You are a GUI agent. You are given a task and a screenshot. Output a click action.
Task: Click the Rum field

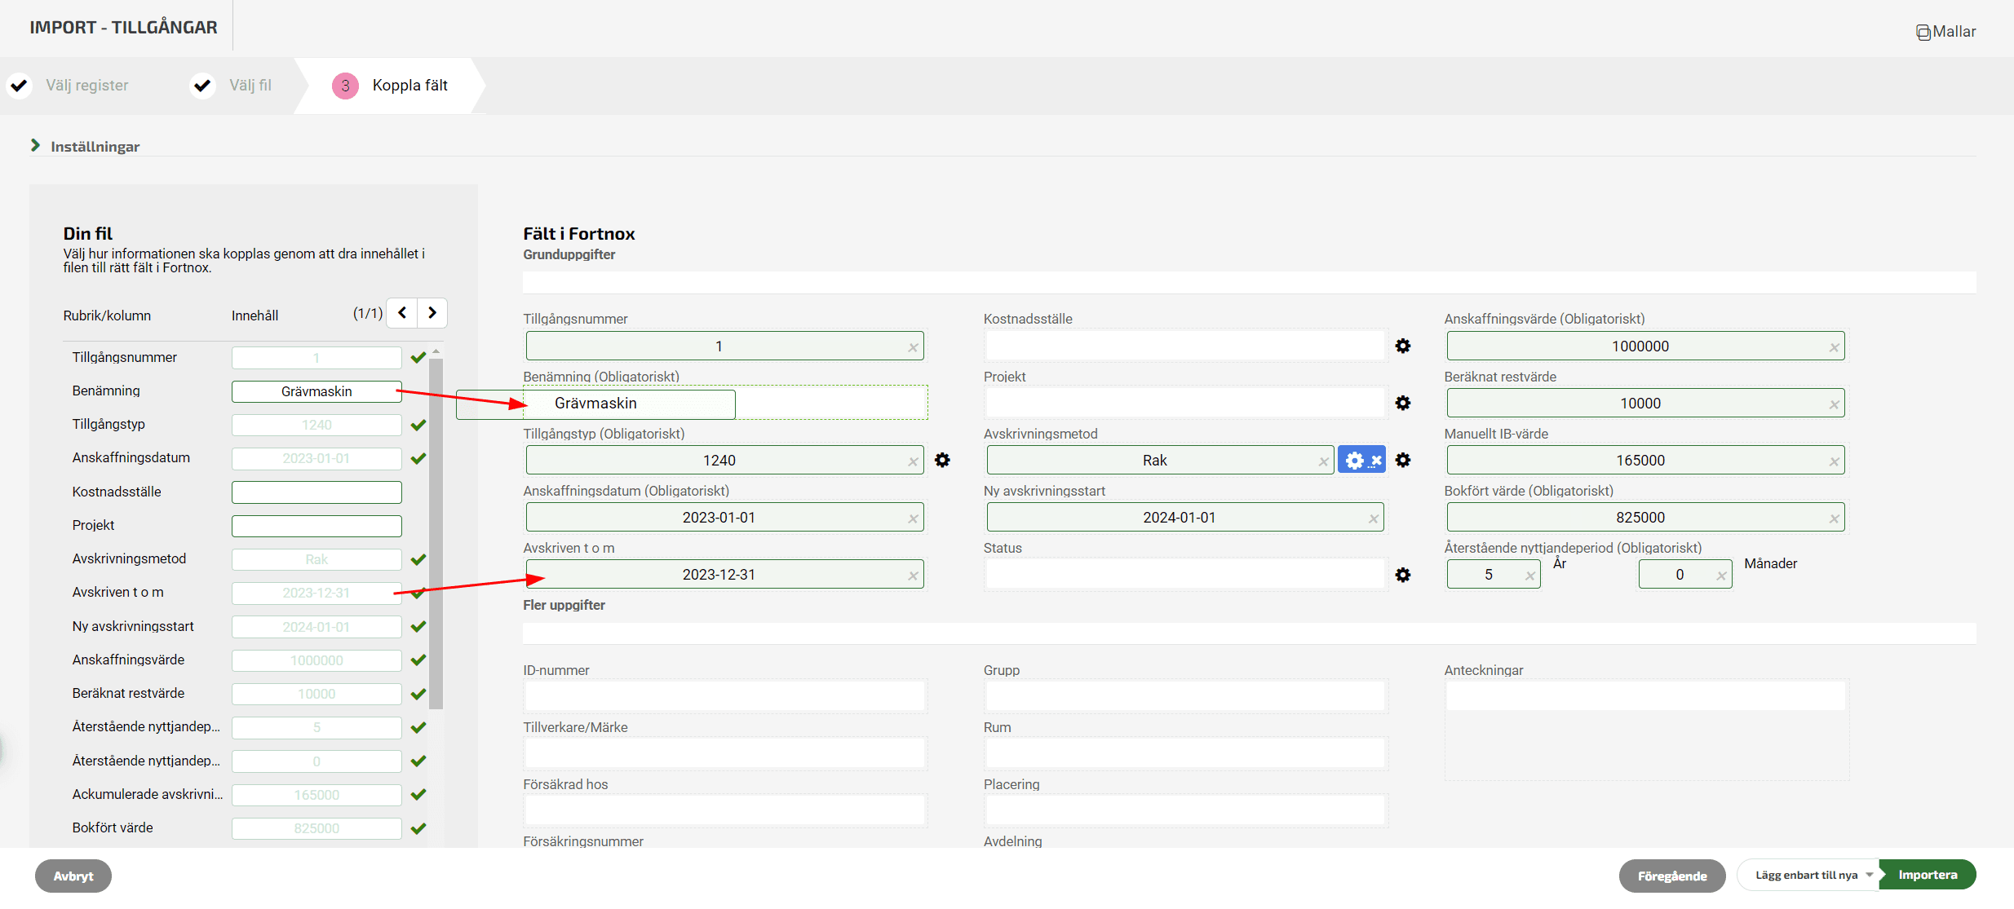(x=1185, y=753)
